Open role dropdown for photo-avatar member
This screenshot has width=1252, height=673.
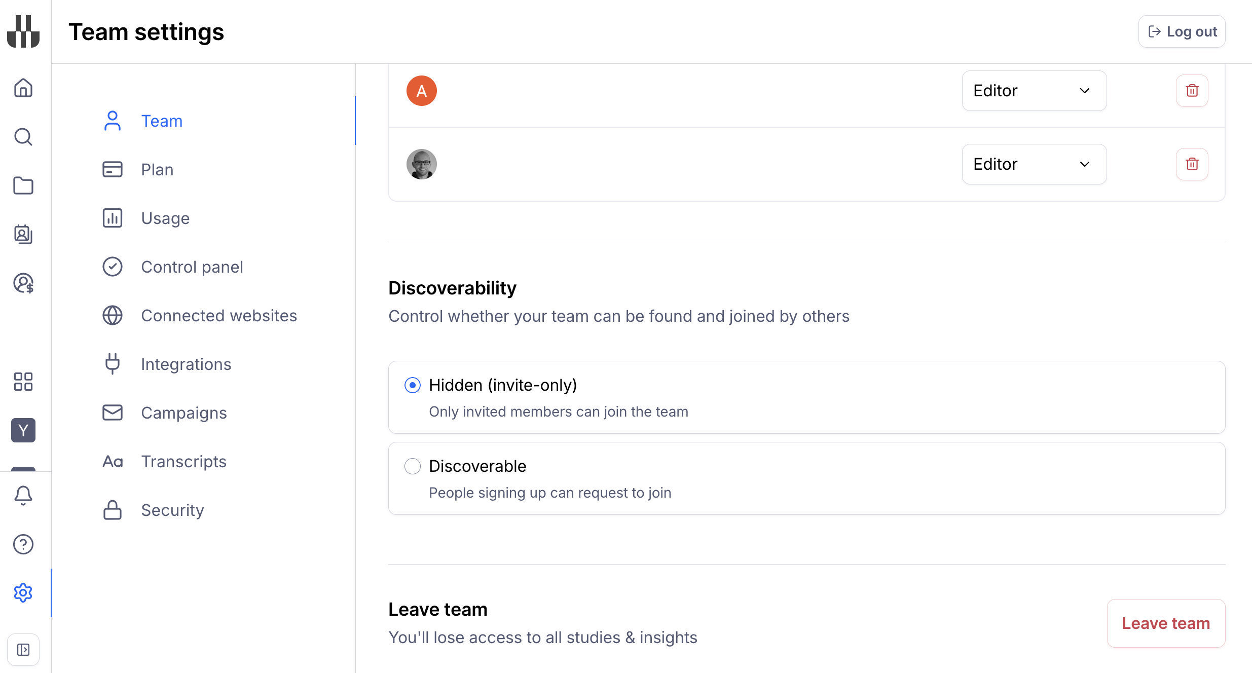pyautogui.click(x=1034, y=164)
